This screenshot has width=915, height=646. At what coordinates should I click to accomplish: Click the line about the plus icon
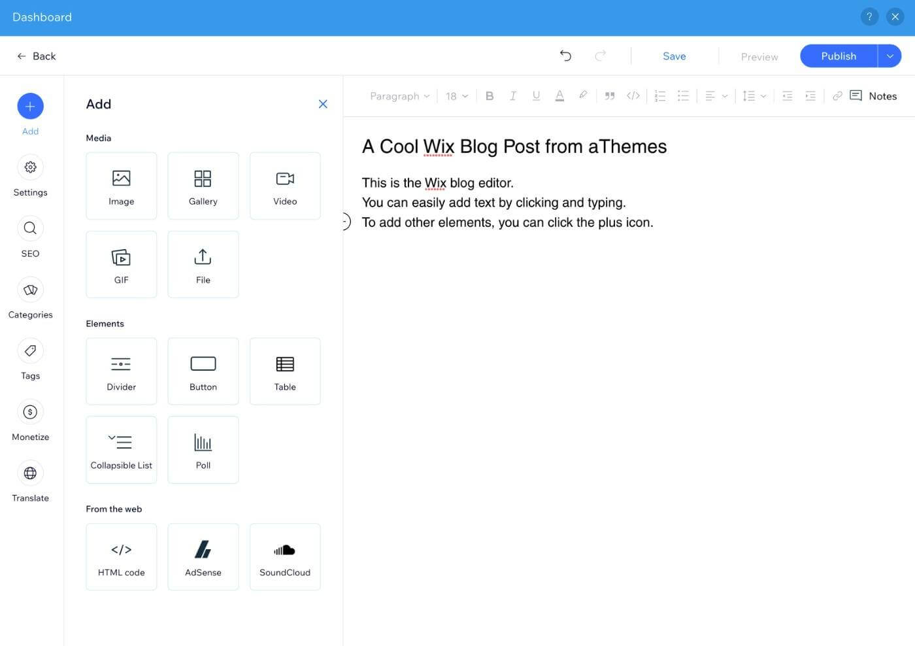tap(508, 222)
